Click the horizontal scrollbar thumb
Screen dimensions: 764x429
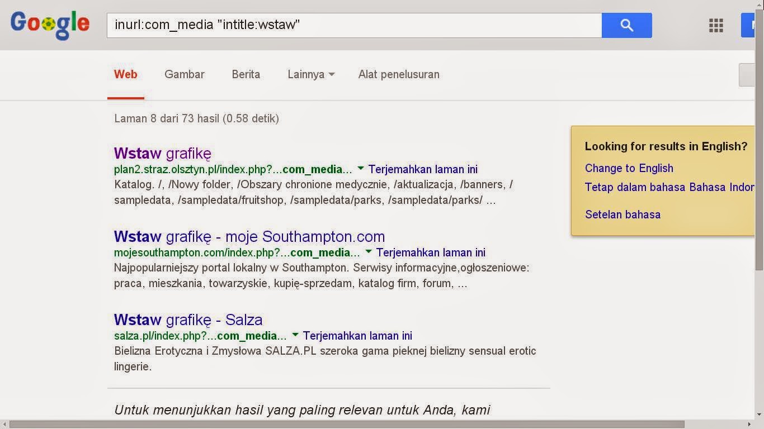[x=347, y=425]
